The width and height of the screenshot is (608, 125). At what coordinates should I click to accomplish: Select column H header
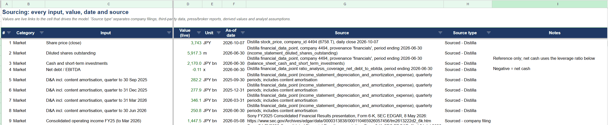(x=468, y=4)
